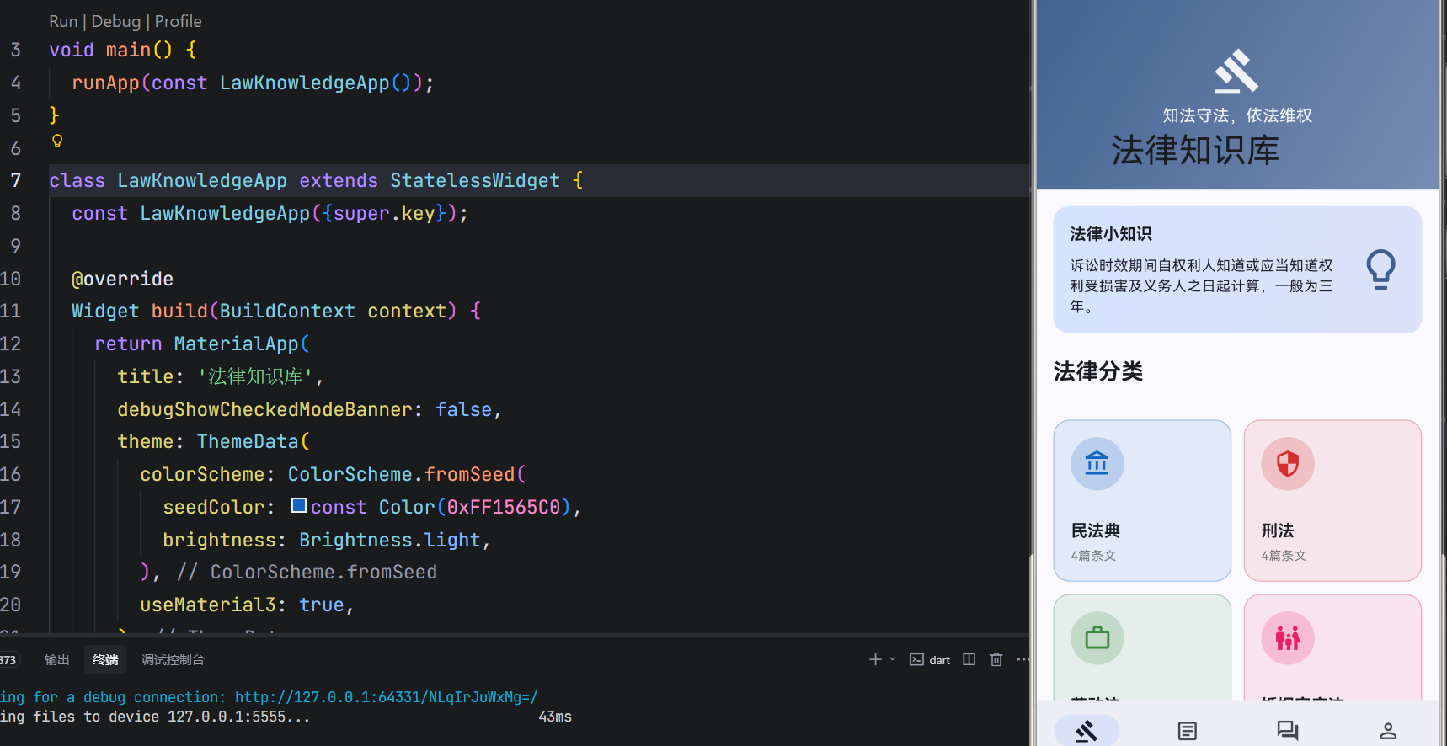Screen dimensions: 1447x746
Task: Click the gavel logo in app header
Action: click(1236, 72)
